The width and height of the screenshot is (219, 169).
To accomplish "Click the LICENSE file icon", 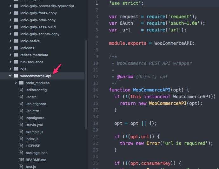I will click(21, 146).
